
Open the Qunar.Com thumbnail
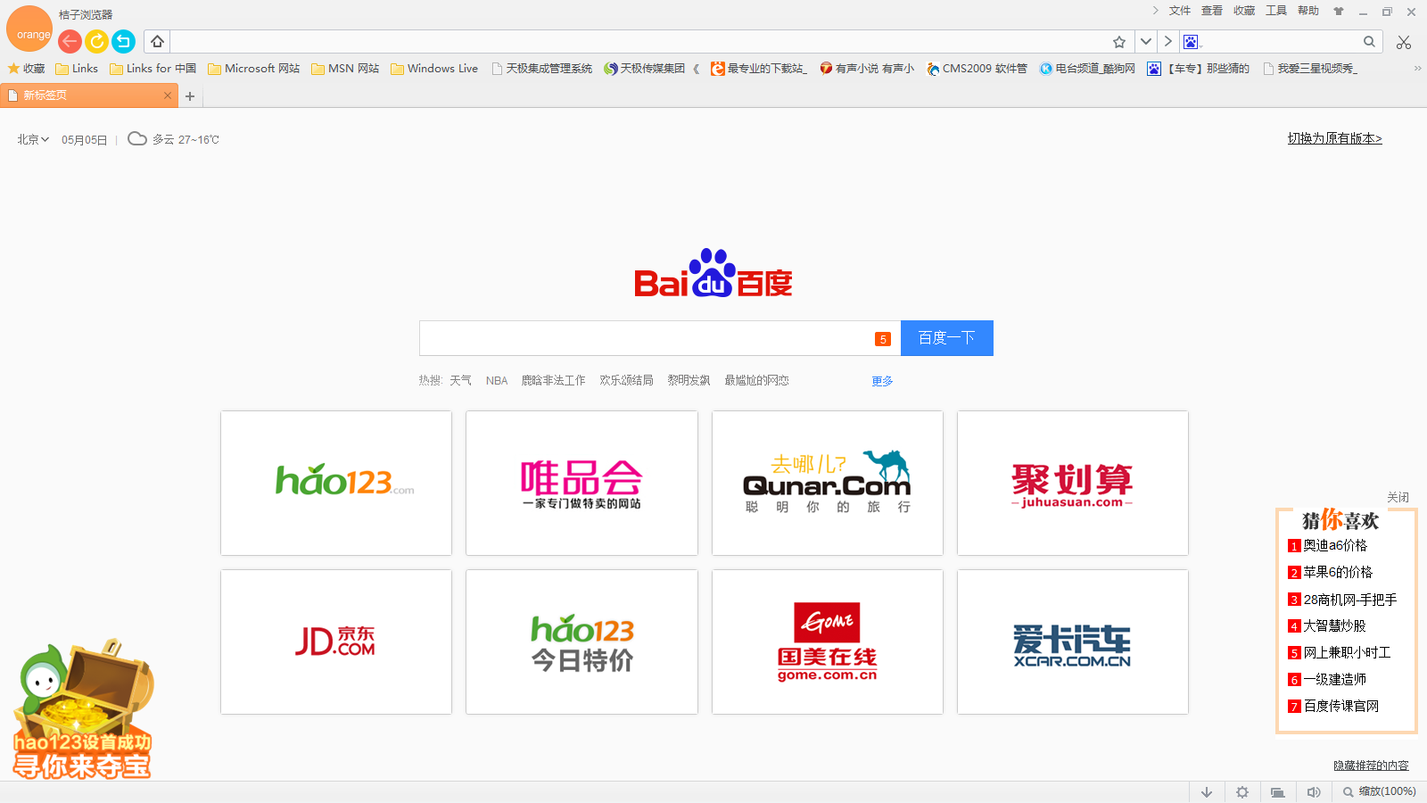click(x=827, y=484)
